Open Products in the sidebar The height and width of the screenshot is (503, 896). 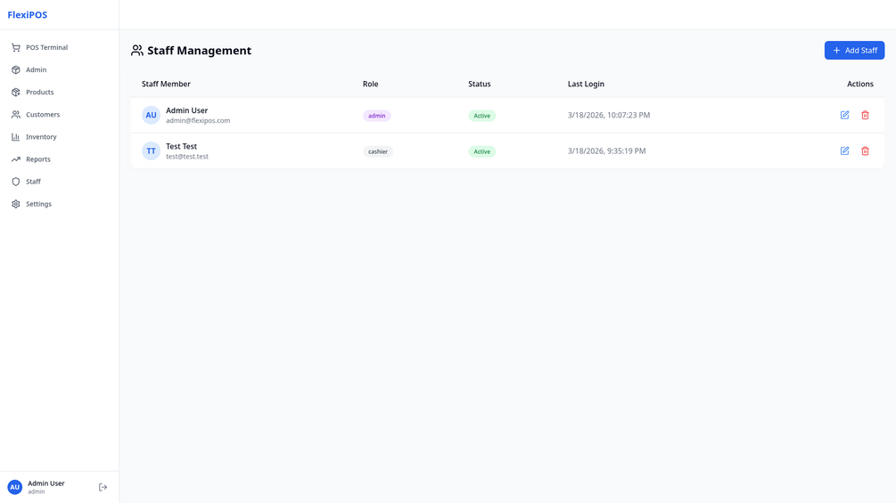point(39,92)
